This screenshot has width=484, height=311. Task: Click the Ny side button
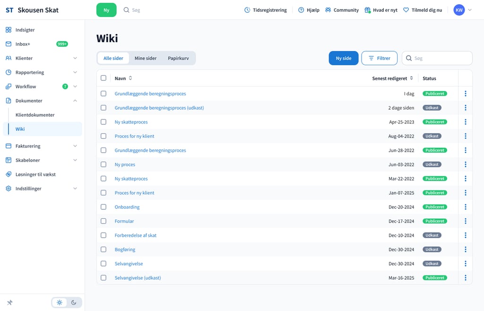(344, 58)
